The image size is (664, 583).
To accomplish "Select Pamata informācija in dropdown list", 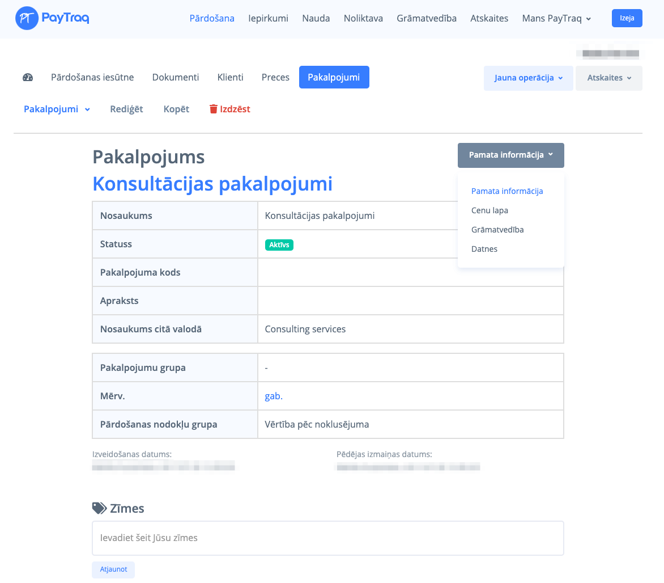I will pyautogui.click(x=507, y=191).
